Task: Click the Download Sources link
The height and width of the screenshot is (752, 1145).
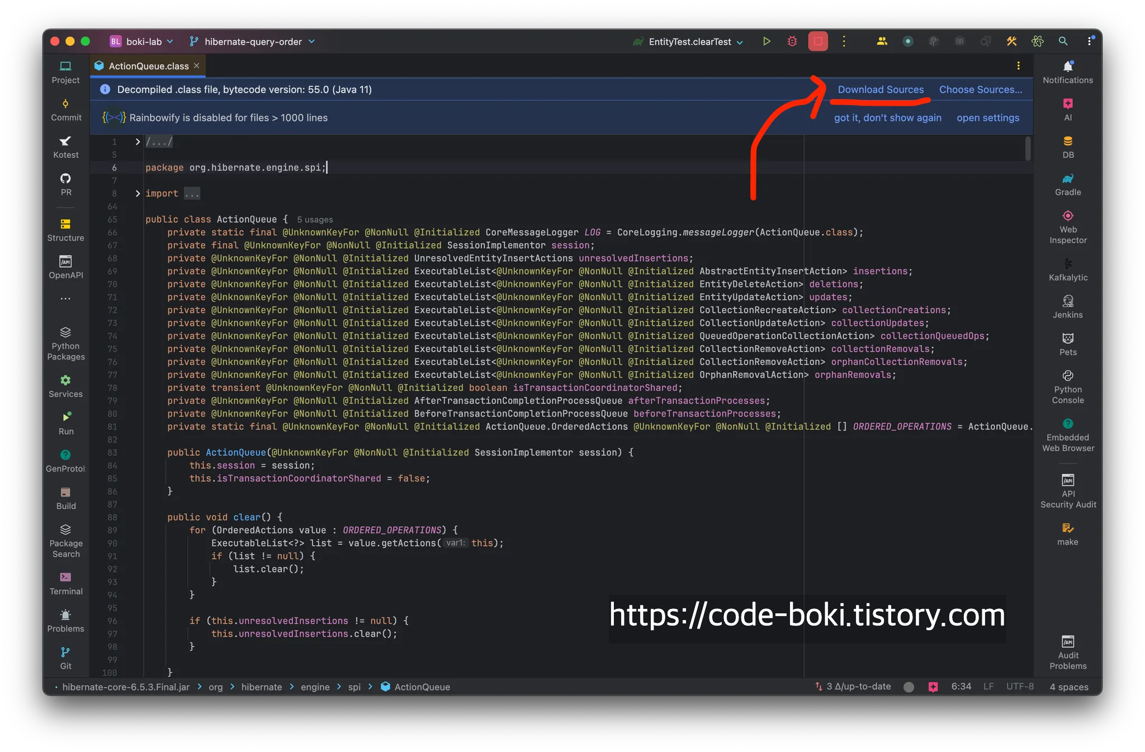Action: click(880, 89)
